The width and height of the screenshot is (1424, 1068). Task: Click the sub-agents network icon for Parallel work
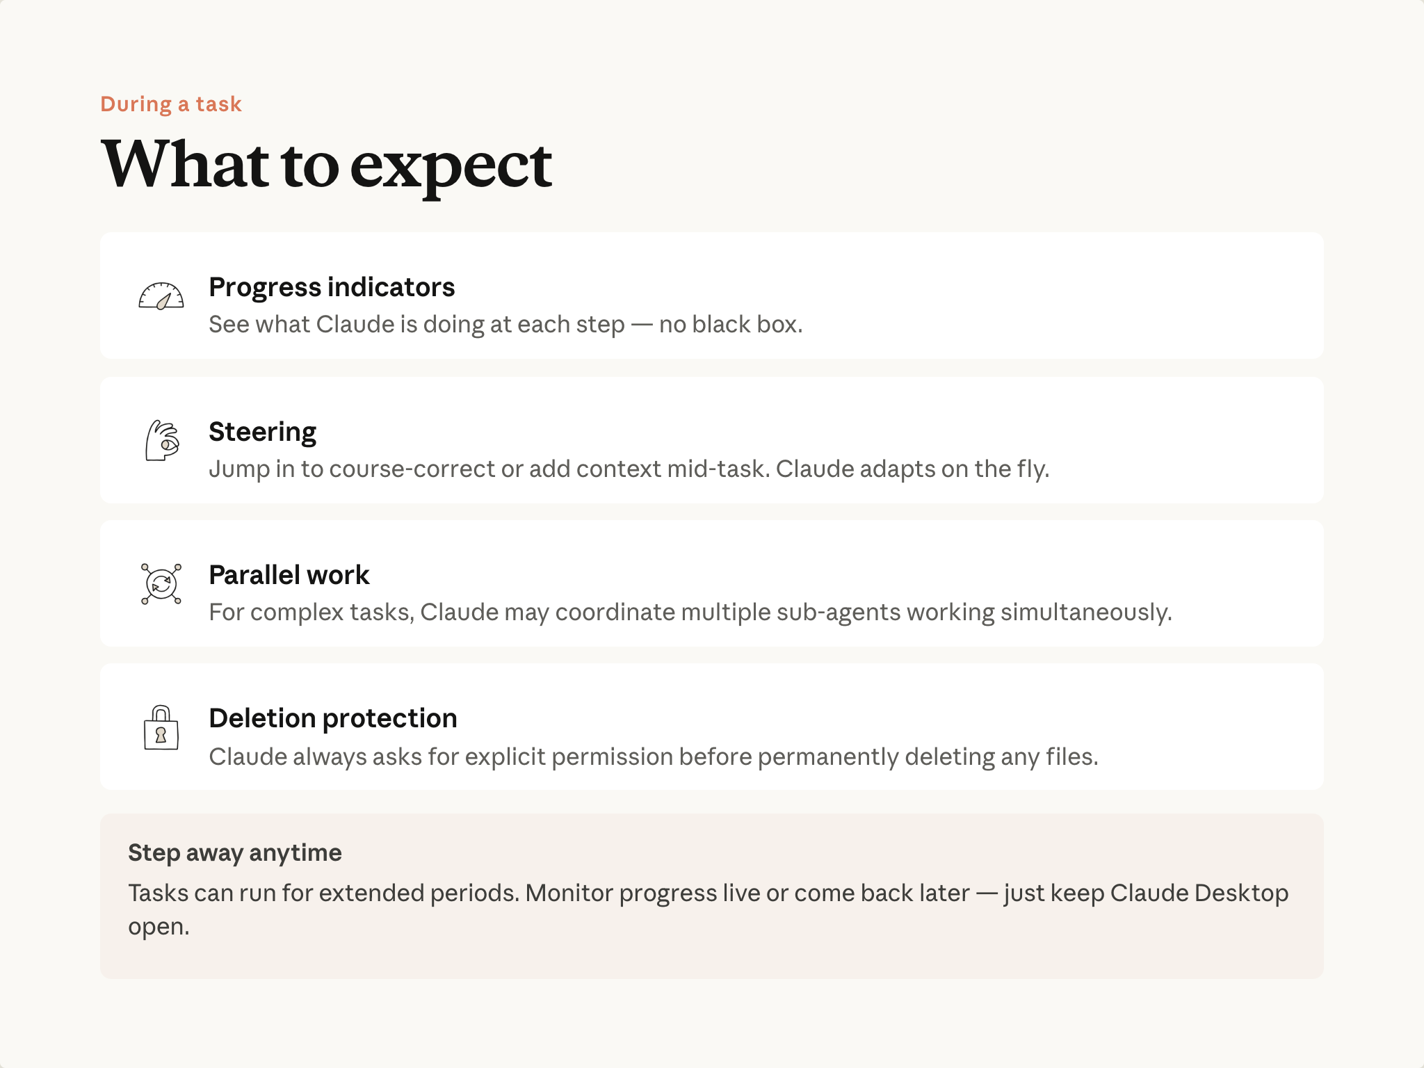pyautogui.click(x=161, y=583)
